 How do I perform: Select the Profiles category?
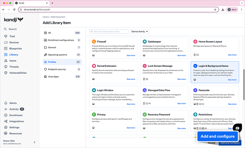[x=62, y=62]
